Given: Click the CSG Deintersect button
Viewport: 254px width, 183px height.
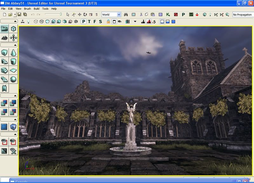Looking at the screenshot, I should [x=13, y=112].
